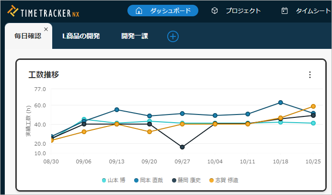
Task: Click the timesheet calendar icon
Action: [285, 11]
